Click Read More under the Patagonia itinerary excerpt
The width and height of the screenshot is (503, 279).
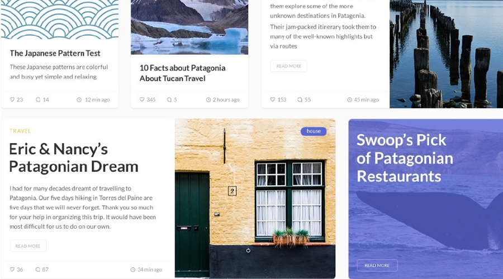(289, 66)
